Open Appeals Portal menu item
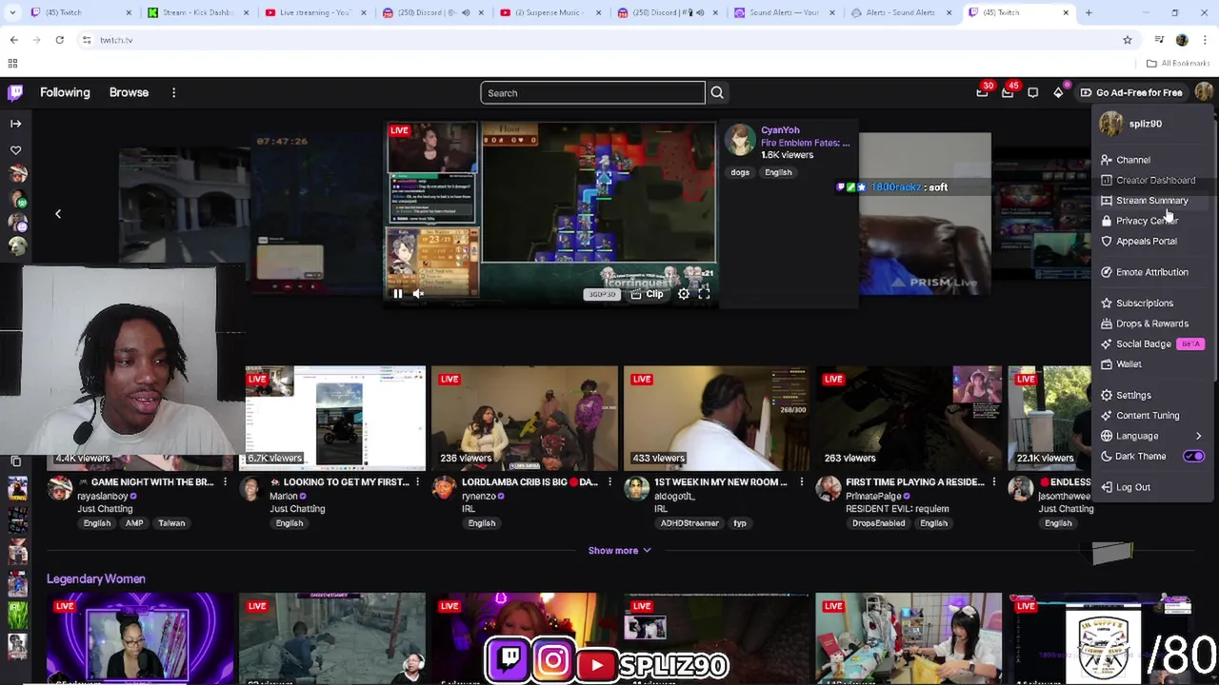 pos(1152,242)
